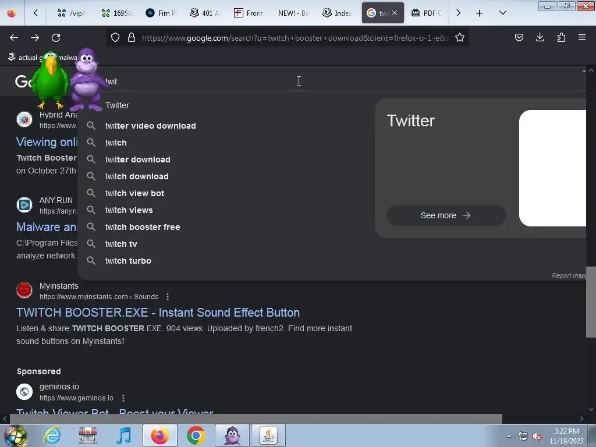The image size is (596, 447).
Task: Click the Report inappropriate predictions link
Action: click(569, 275)
